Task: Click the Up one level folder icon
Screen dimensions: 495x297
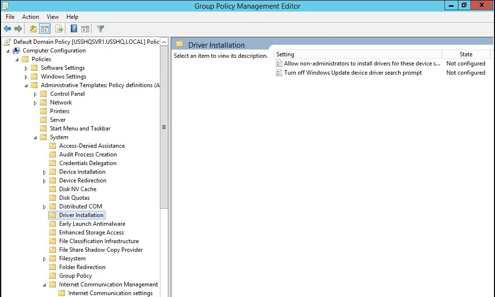Action: pyautogui.click(x=32, y=28)
